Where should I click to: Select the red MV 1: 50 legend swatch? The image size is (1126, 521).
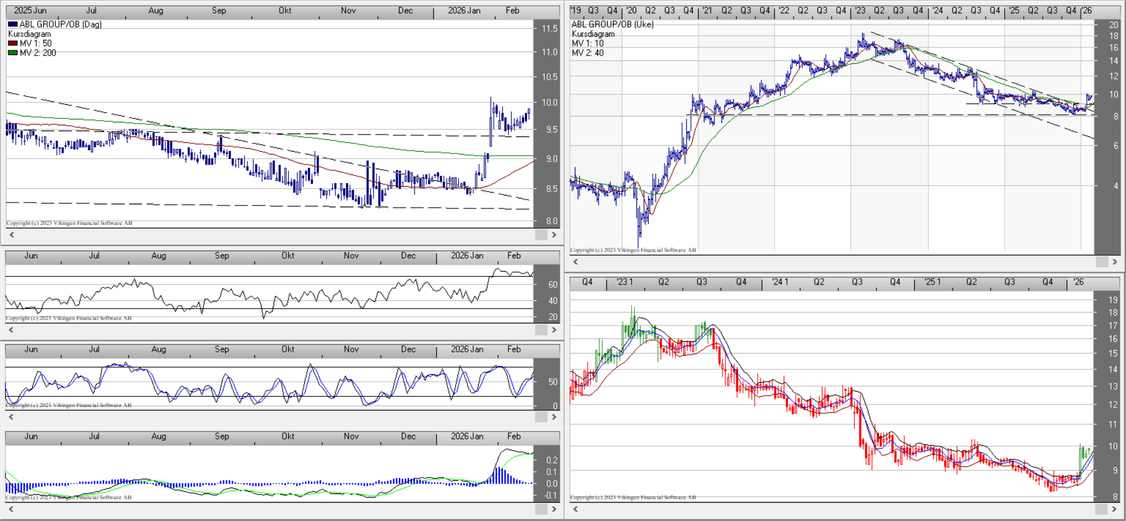coord(13,43)
